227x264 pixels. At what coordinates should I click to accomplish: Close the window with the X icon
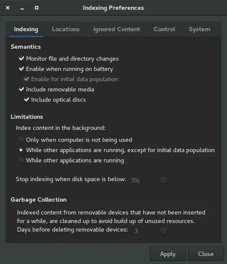[x=8, y=8]
